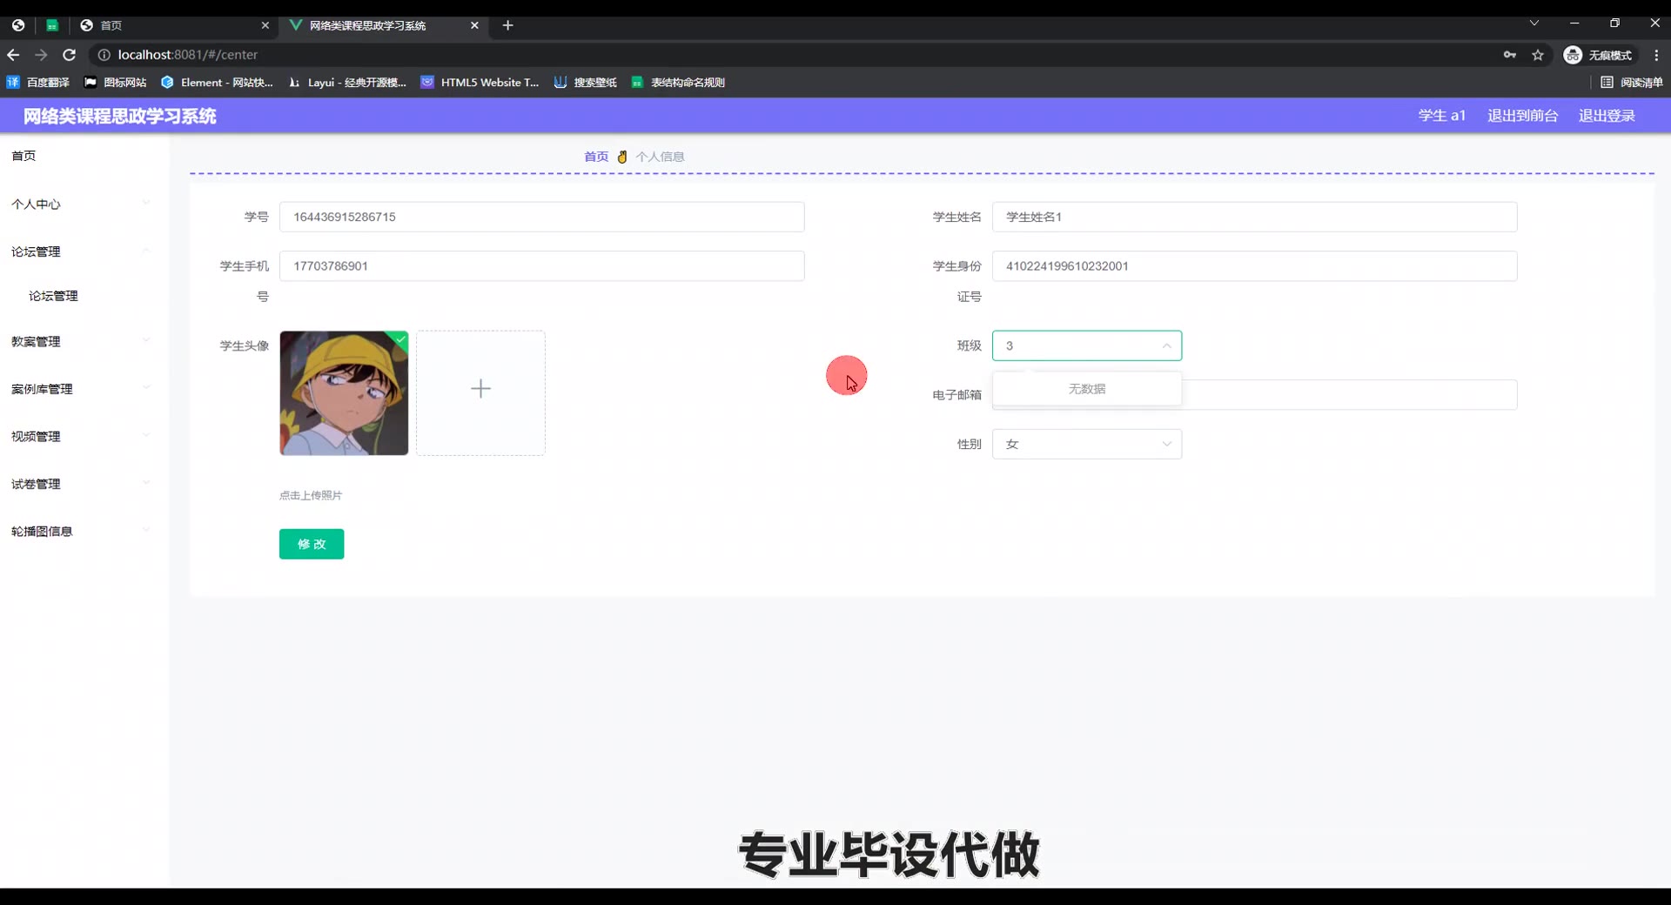
Task: Bookmark this page with star icon
Action: click(1538, 55)
